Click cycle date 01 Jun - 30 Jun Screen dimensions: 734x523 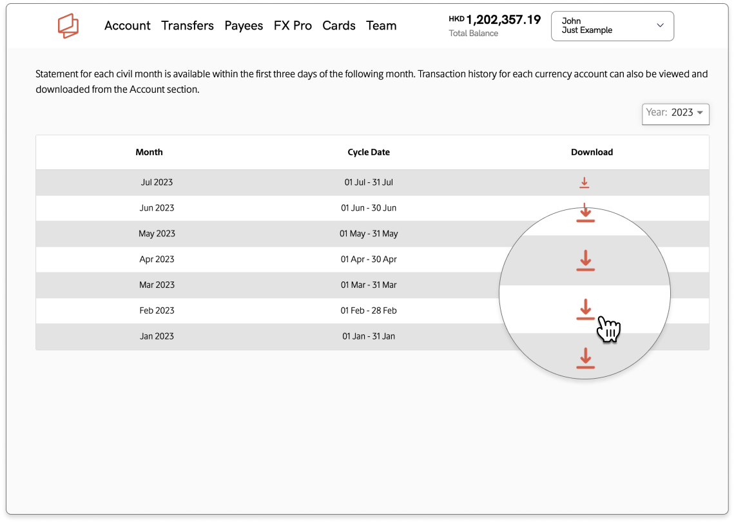point(369,208)
